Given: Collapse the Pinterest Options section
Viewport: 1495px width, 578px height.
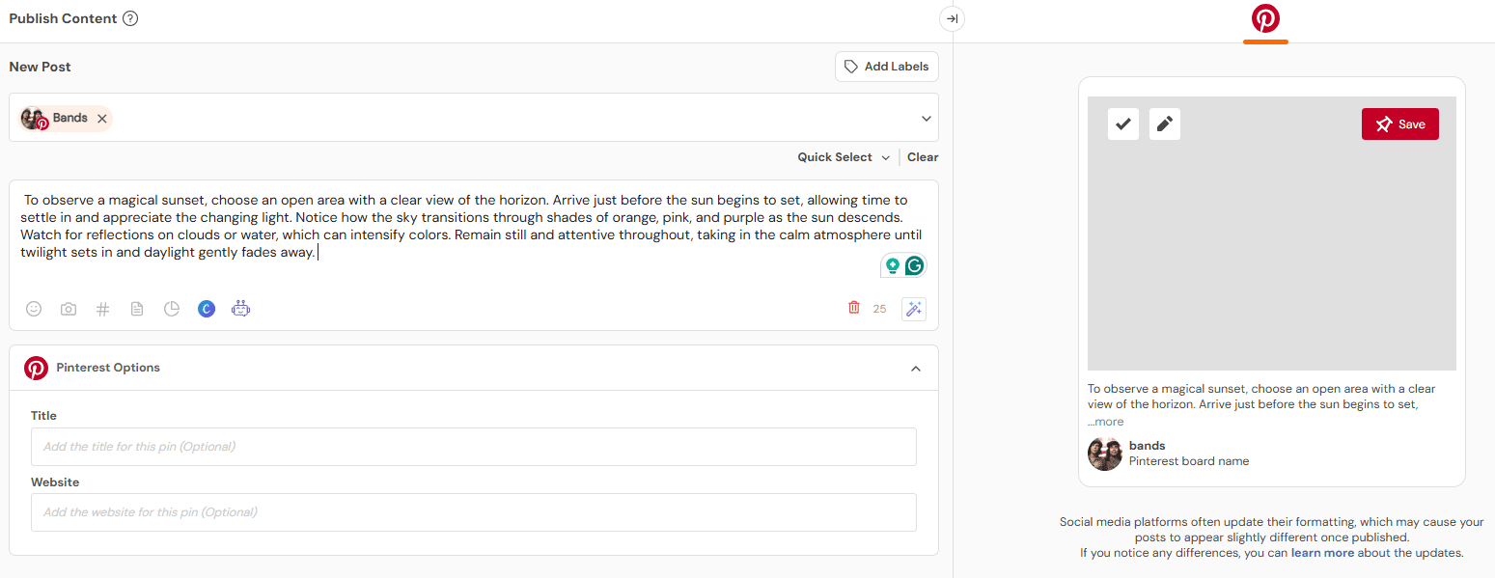Looking at the screenshot, I should (x=915, y=368).
